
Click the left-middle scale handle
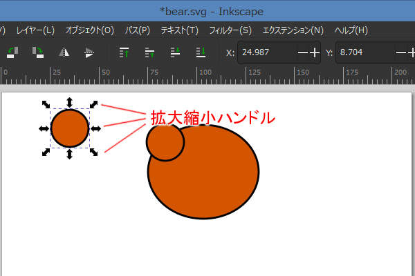coord(44,128)
